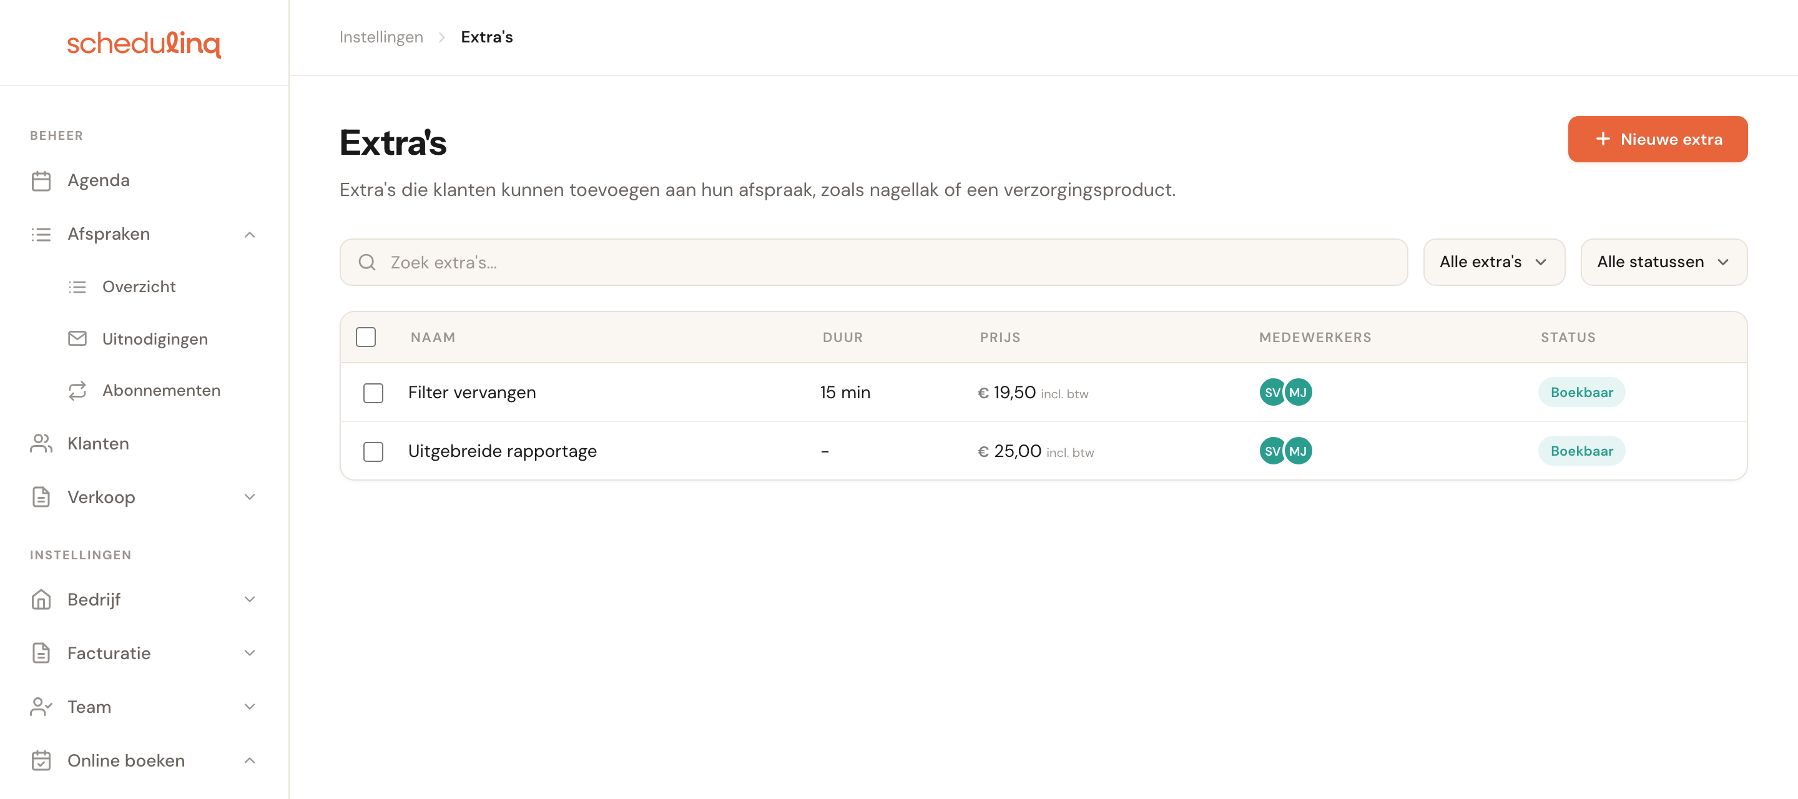The width and height of the screenshot is (1798, 799).
Task: Check the Filter vervangen row checkbox
Action: click(x=373, y=393)
